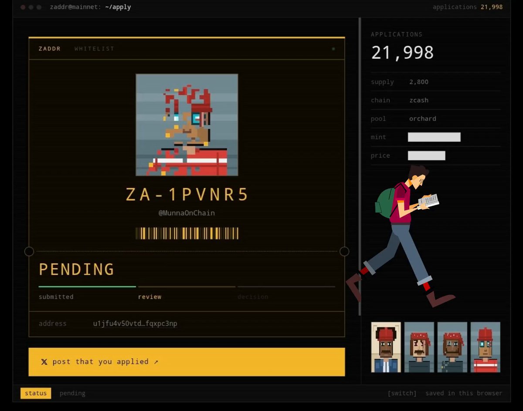Click the hidden value box next to mint

[x=434, y=137]
